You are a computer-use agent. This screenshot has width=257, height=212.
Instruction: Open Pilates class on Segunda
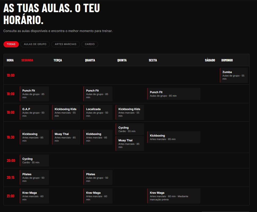tap(34, 177)
